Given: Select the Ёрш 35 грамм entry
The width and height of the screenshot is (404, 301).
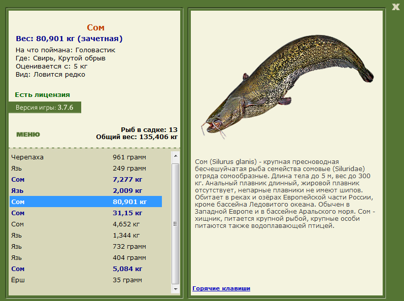Looking at the screenshot, I should (x=86, y=280).
